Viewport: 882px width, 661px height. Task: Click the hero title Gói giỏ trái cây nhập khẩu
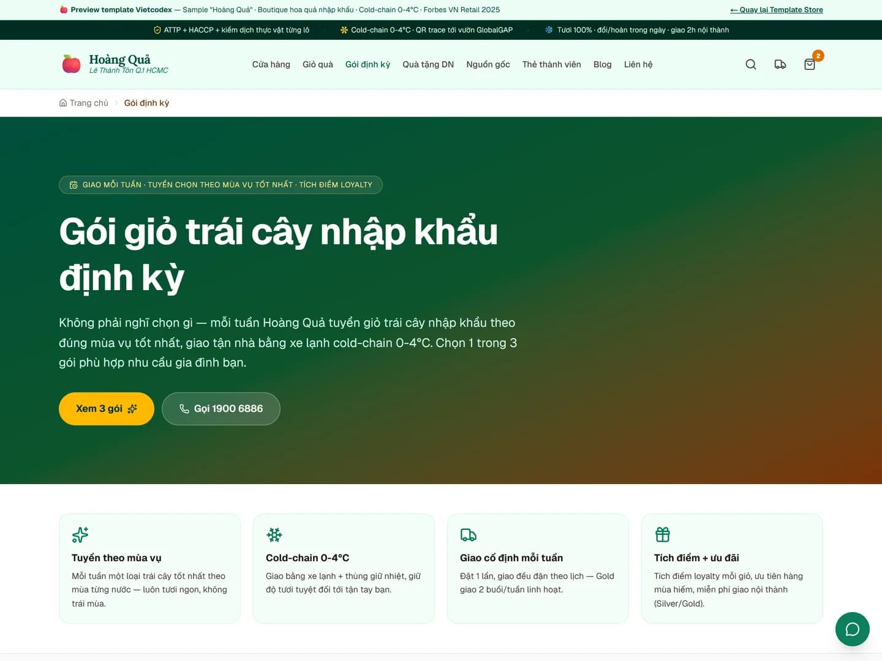point(279,254)
